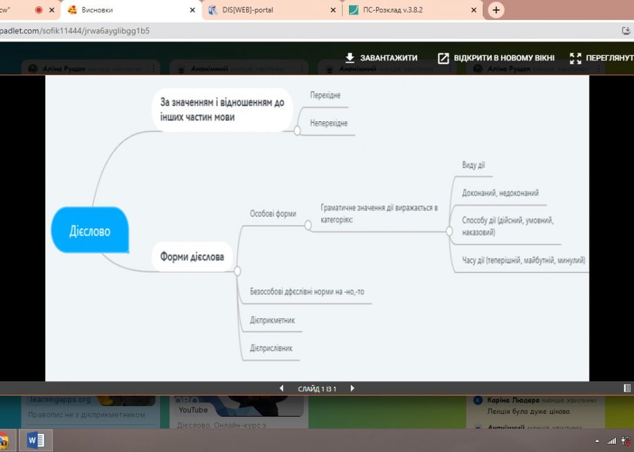
Task: Click the network signal icon in system tray
Action: point(612,441)
